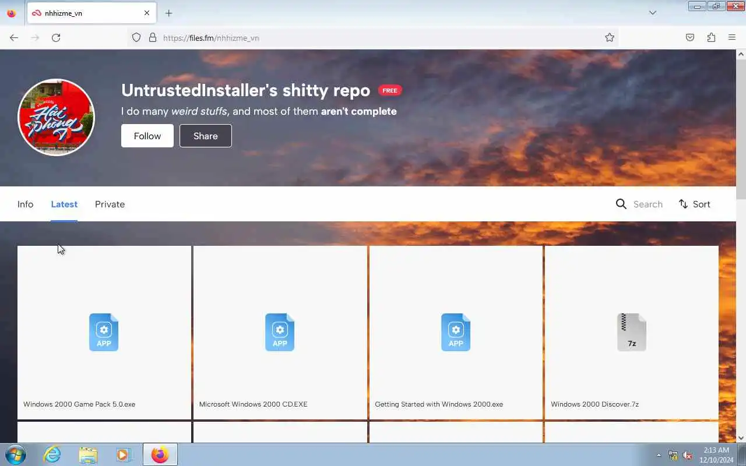The width and height of the screenshot is (746, 466).
Task: Close the nhhizme_vn tab
Action: (x=147, y=13)
